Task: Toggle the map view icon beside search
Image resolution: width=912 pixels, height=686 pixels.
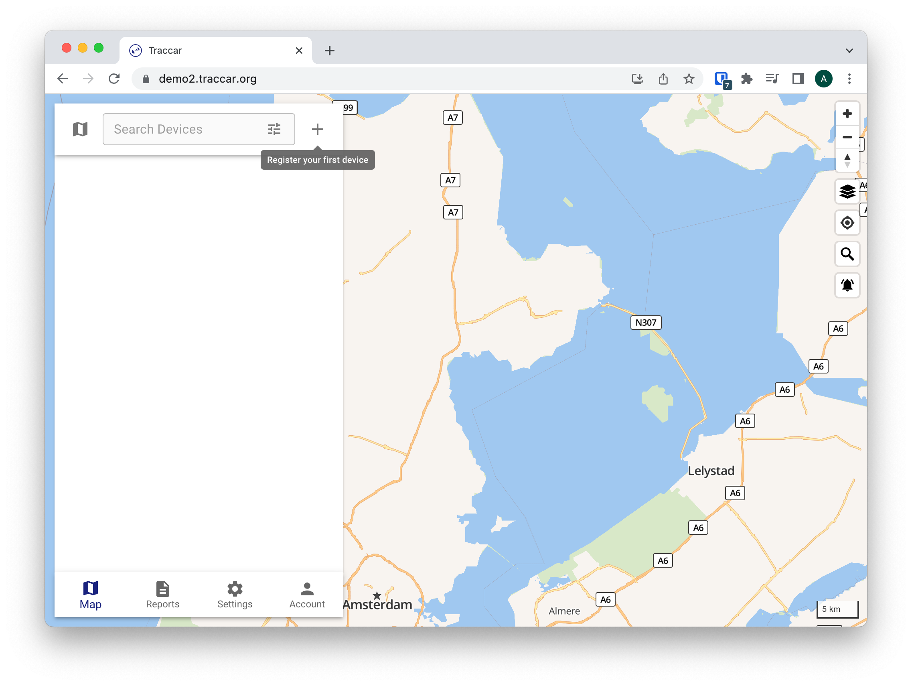Action: (80, 129)
